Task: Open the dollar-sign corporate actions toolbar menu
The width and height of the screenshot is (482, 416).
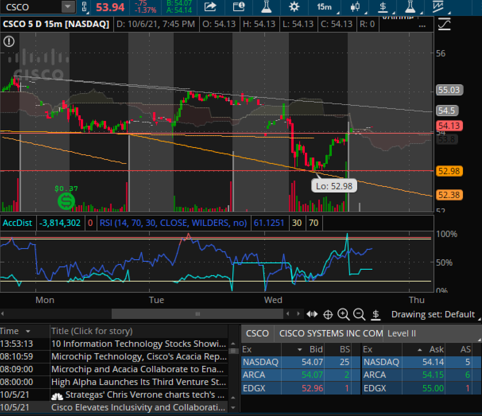Action: click(x=383, y=7)
